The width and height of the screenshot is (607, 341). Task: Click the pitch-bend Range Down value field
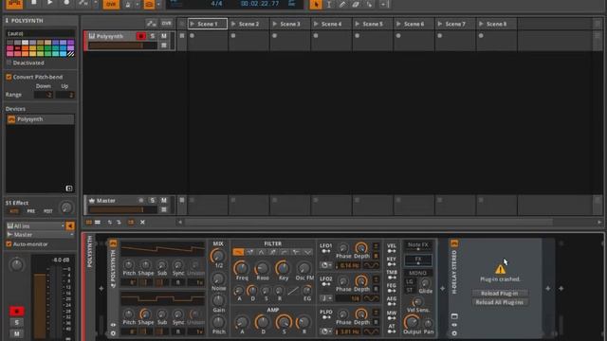point(44,95)
